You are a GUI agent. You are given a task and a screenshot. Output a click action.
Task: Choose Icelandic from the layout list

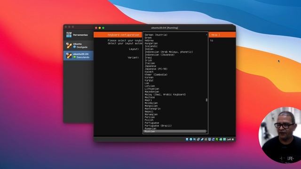(x=151, y=46)
